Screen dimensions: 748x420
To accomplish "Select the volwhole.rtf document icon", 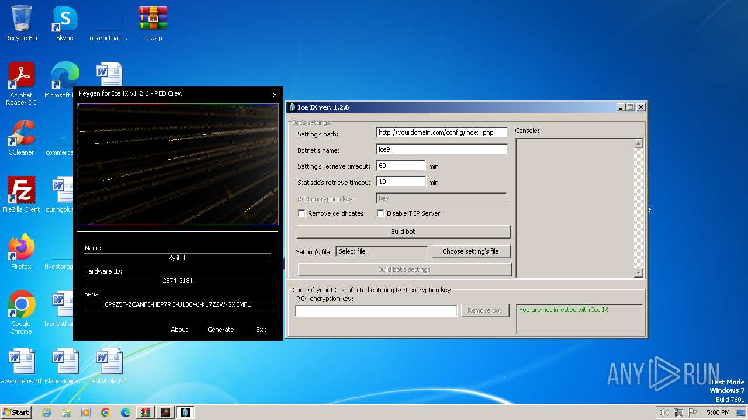I will pyautogui.click(x=109, y=366).
